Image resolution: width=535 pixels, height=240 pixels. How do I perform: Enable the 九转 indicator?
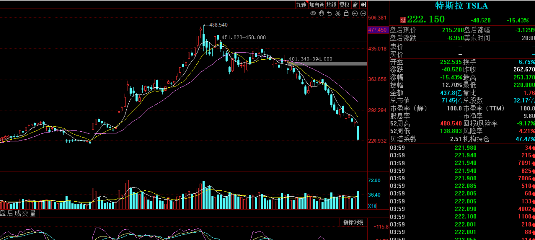301,5
